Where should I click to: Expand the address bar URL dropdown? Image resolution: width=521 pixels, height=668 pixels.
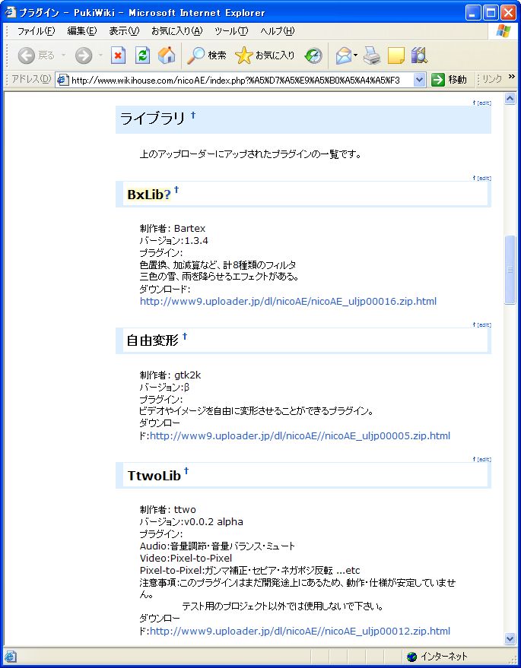(420, 80)
